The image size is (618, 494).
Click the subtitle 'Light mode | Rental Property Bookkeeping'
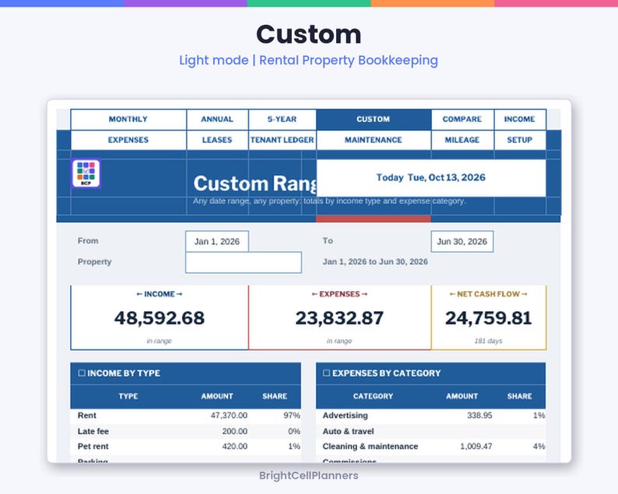[x=308, y=60]
